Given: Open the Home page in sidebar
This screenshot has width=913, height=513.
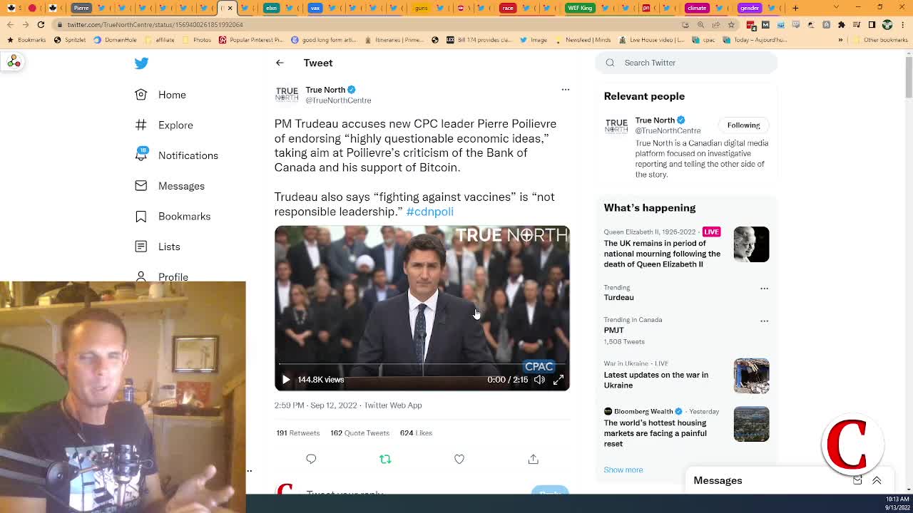Looking at the screenshot, I should (x=161, y=95).
